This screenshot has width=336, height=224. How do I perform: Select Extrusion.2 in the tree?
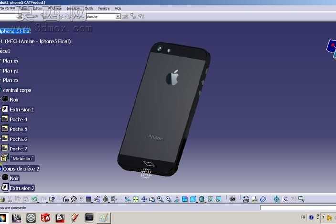[22, 188]
